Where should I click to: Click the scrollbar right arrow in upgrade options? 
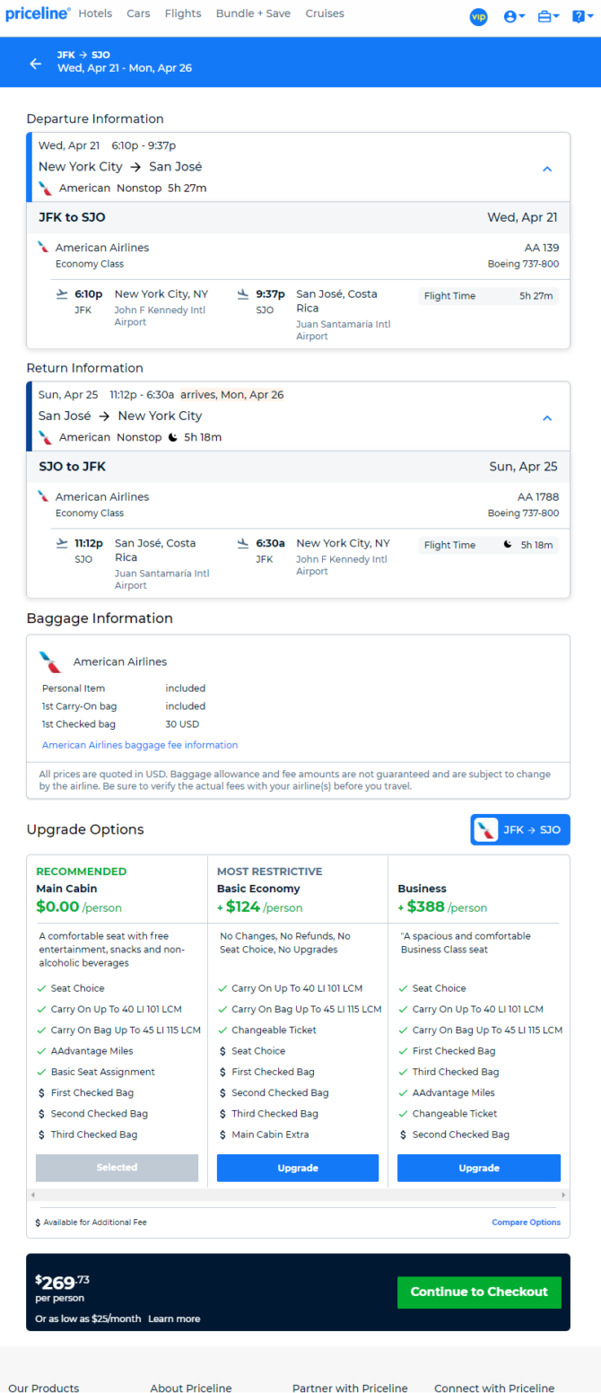563,1196
